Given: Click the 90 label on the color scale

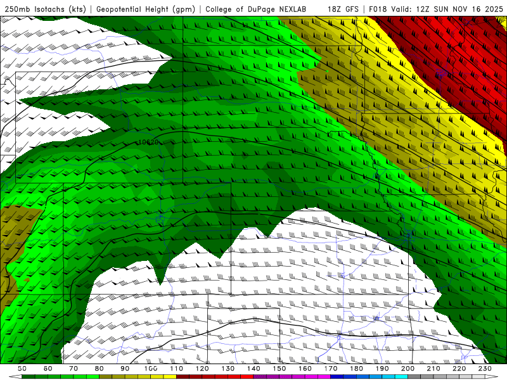Looking at the screenshot, I should pos(125,369).
